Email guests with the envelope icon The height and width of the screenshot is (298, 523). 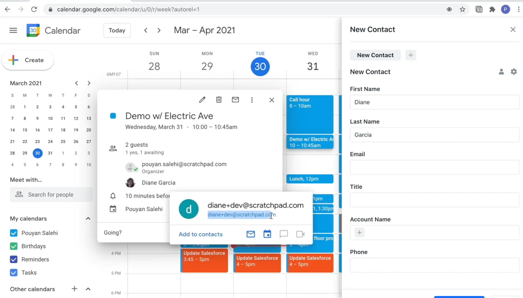click(x=235, y=100)
